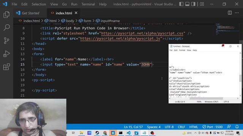Open the Notepad Format menu

tap(182, 50)
